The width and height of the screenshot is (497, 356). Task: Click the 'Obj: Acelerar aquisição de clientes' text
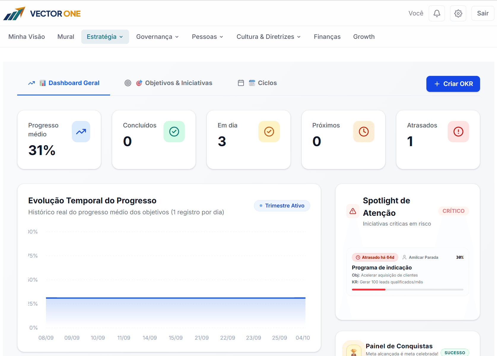(385, 275)
